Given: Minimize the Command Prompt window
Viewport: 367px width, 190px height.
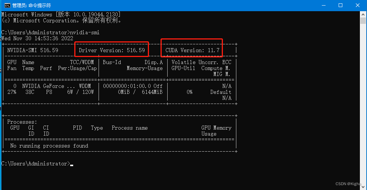Looking at the screenshot, I should 324,5.
